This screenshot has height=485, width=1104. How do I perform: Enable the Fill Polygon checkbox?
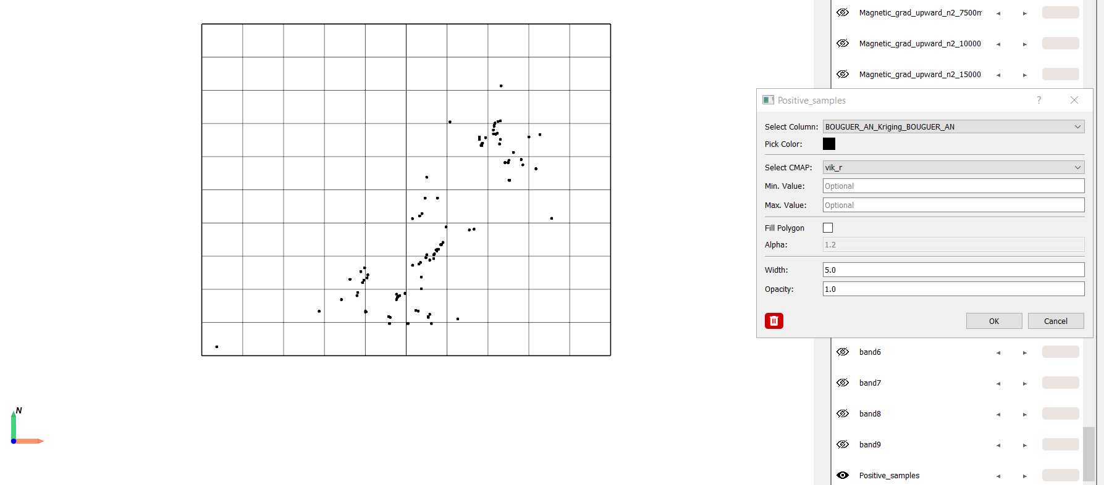tap(828, 228)
